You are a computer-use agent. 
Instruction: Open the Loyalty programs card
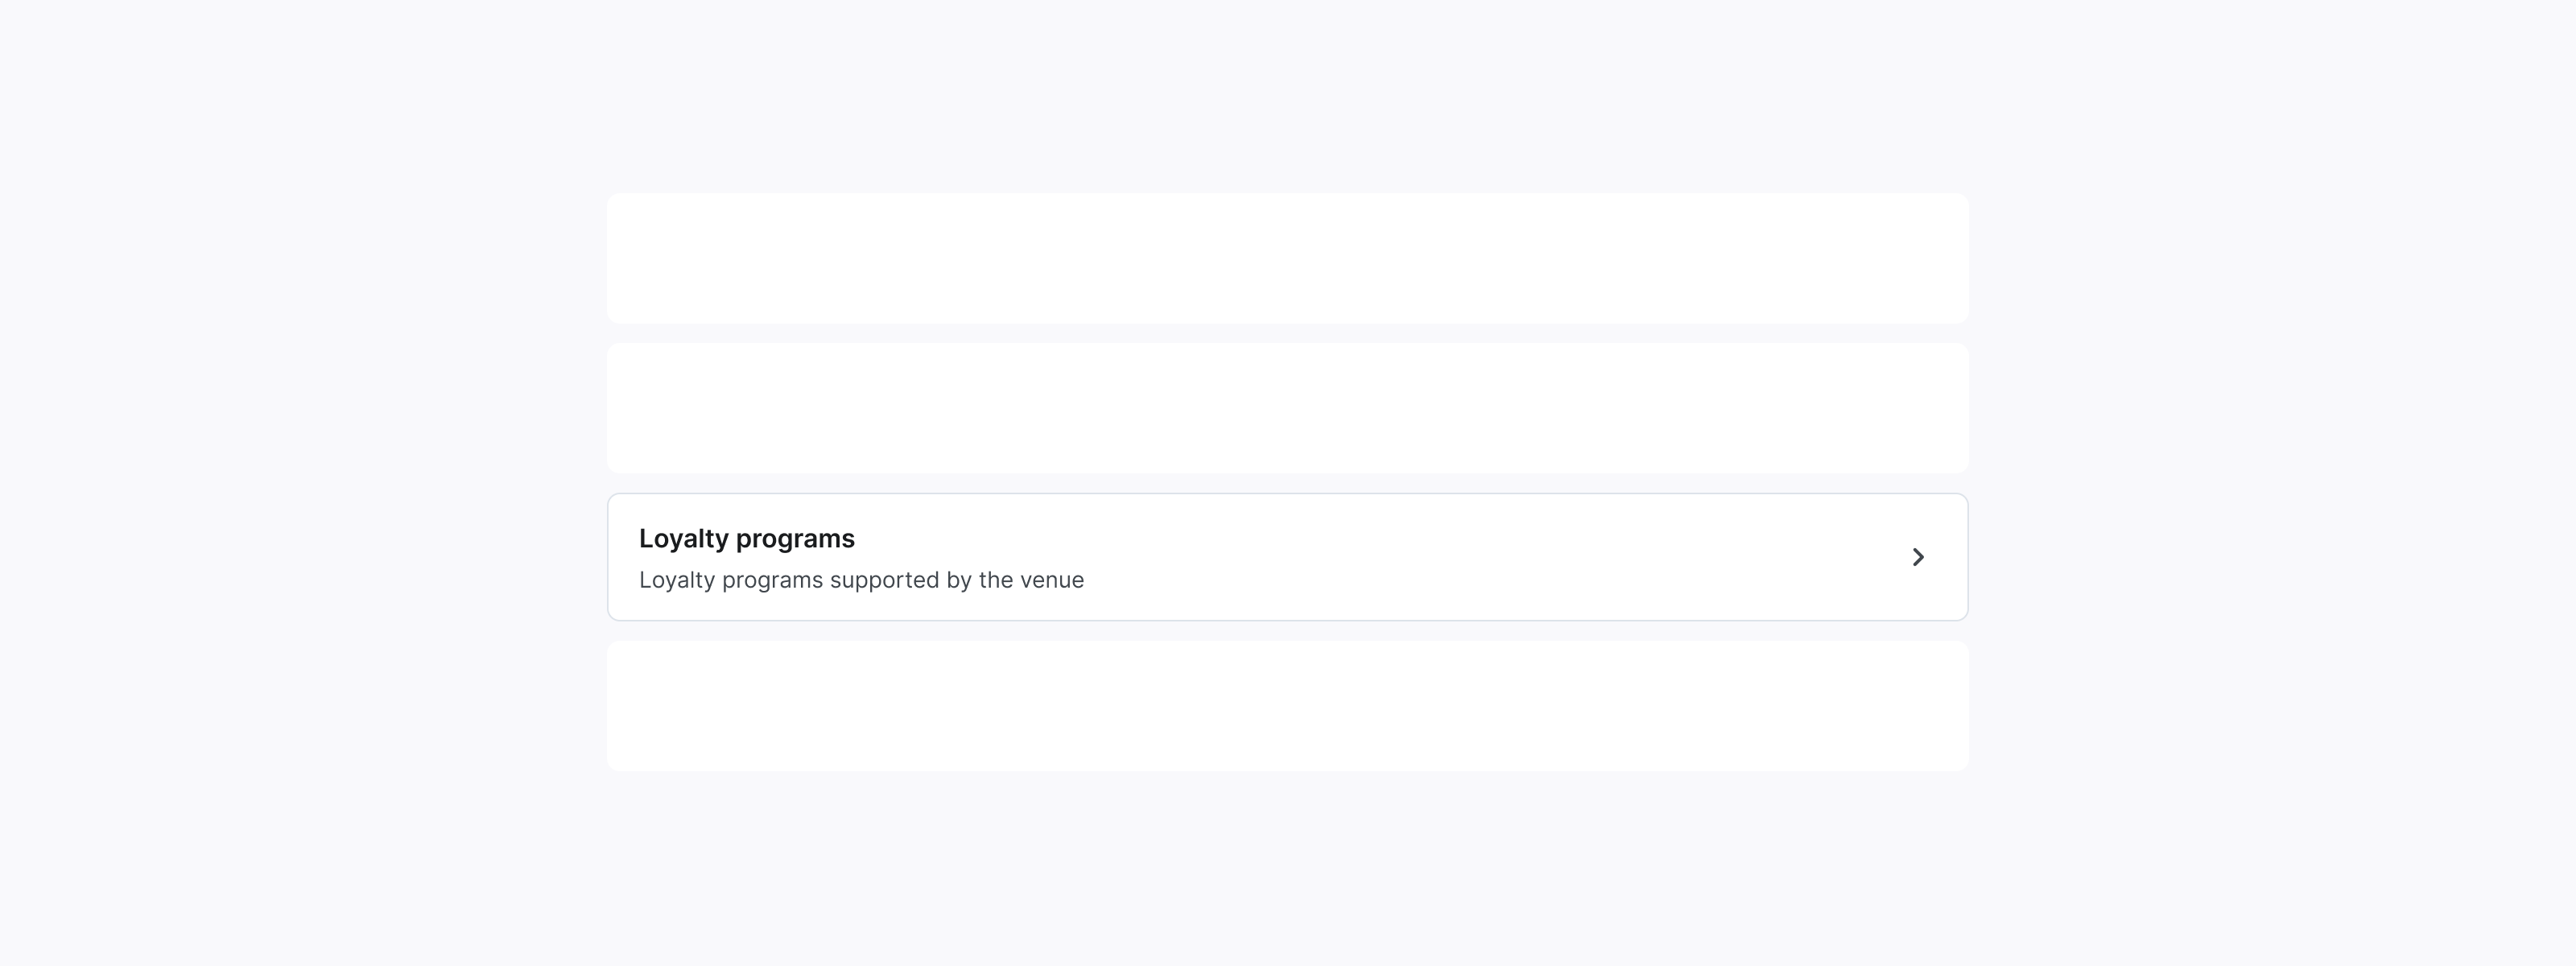click(1287, 557)
